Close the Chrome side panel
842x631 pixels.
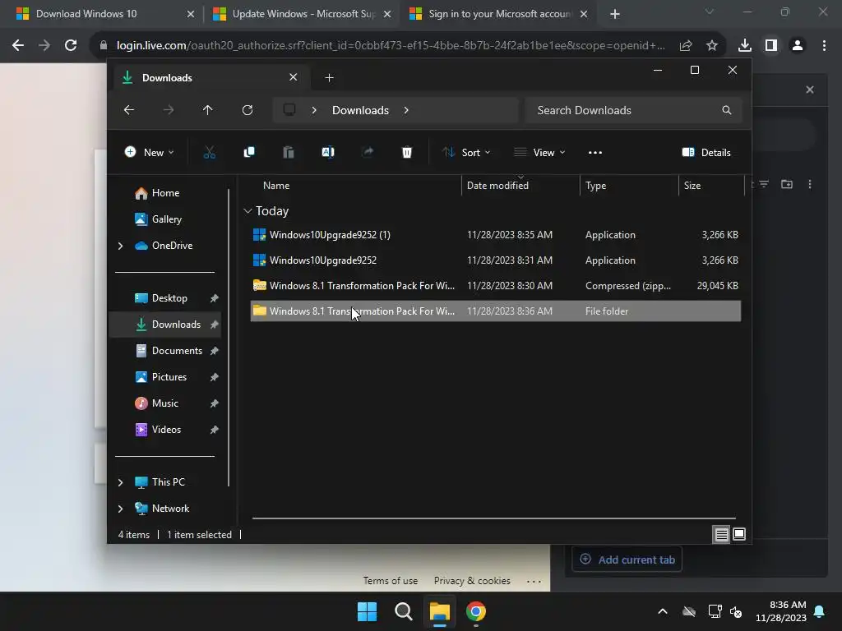click(810, 90)
